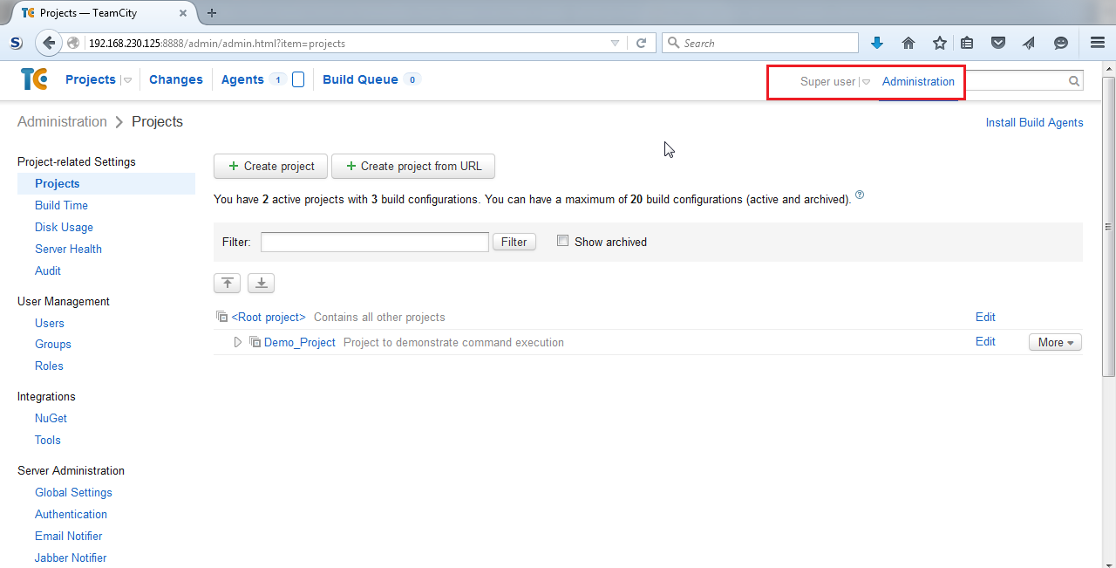Viewport: 1116px width, 568px height.
Task: Open Roles under User Management
Action: tap(49, 366)
